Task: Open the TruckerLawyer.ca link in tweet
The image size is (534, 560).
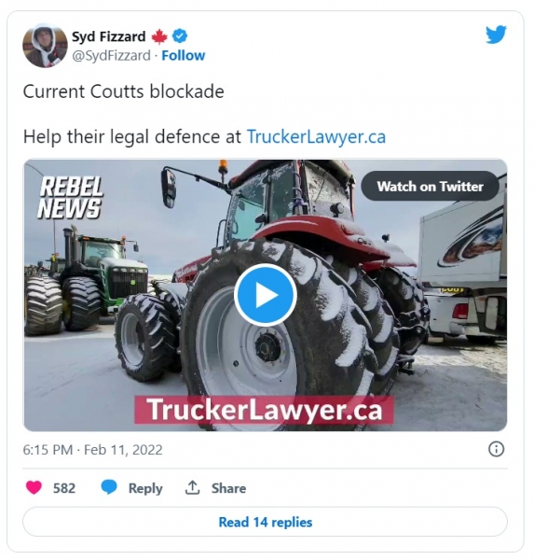Action: (x=316, y=137)
